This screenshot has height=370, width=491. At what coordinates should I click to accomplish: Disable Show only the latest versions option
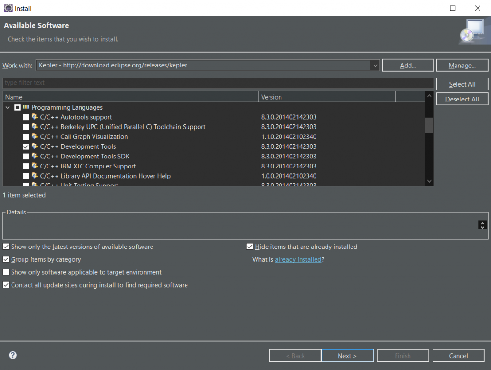pyautogui.click(x=6, y=247)
